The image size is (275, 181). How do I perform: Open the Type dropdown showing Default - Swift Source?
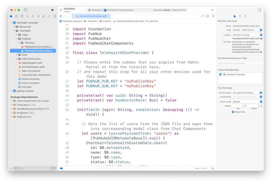248,30
